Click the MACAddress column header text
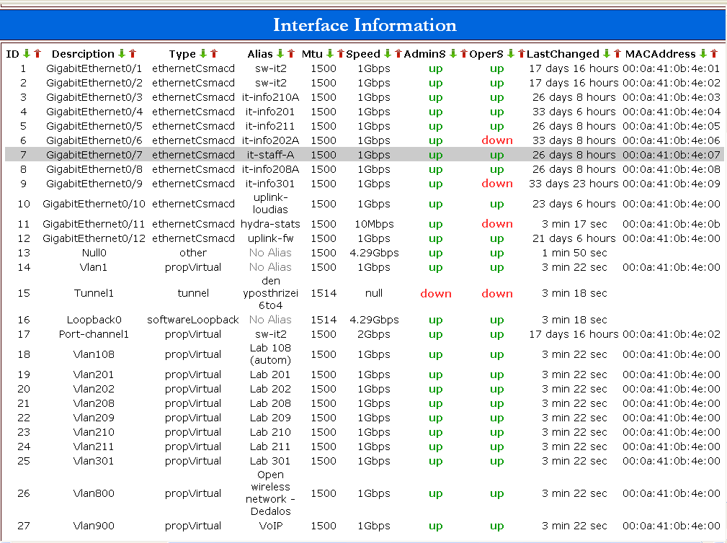 click(x=660, y=54)
